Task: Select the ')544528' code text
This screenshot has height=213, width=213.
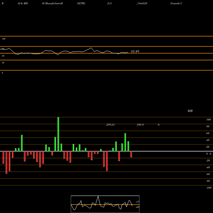Action: (142, 3)
